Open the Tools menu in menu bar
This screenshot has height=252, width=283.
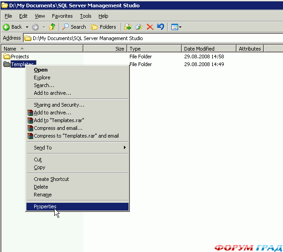[86, 16]
